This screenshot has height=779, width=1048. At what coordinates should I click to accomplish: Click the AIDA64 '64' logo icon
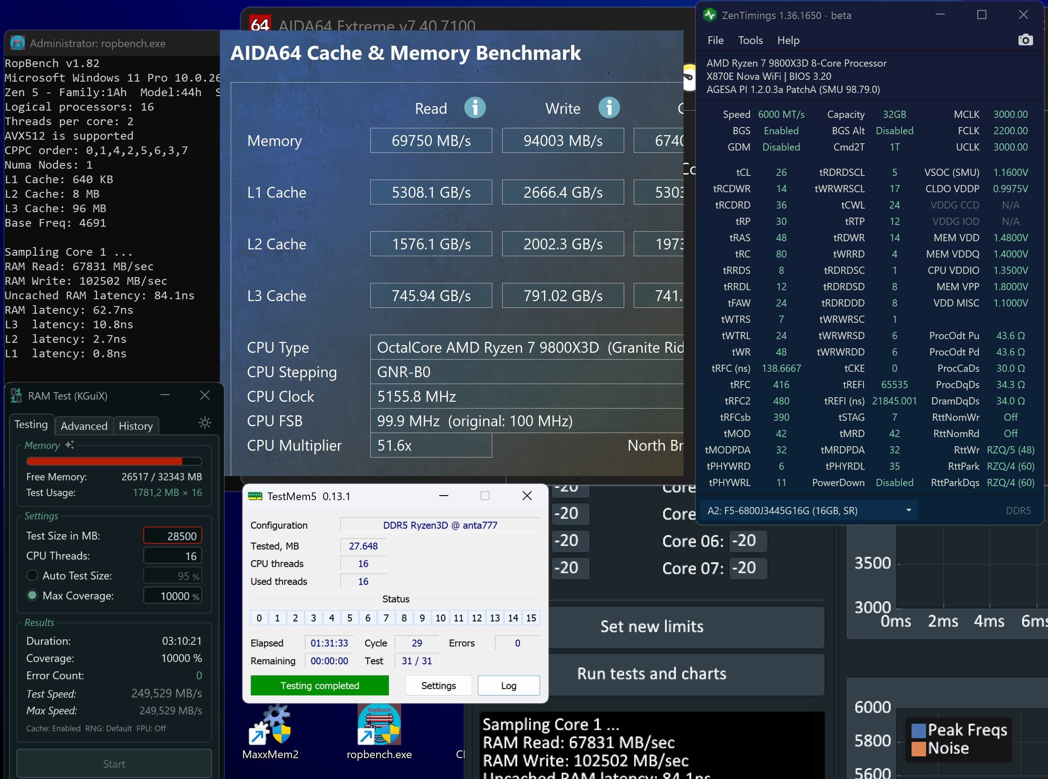click(x=259, y=24)
